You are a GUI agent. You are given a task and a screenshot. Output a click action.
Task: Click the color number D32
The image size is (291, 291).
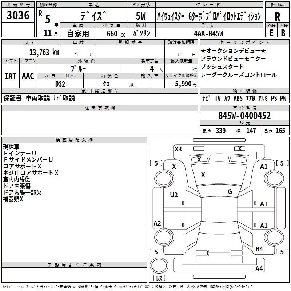[60, 84]
